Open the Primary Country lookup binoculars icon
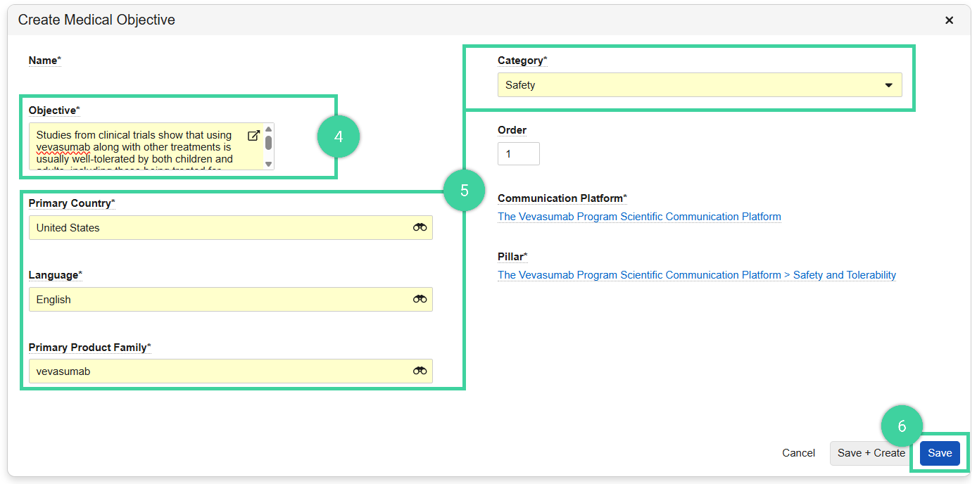Image resolution: width=977 pixels, height=484 pixels. click(420, 227)
